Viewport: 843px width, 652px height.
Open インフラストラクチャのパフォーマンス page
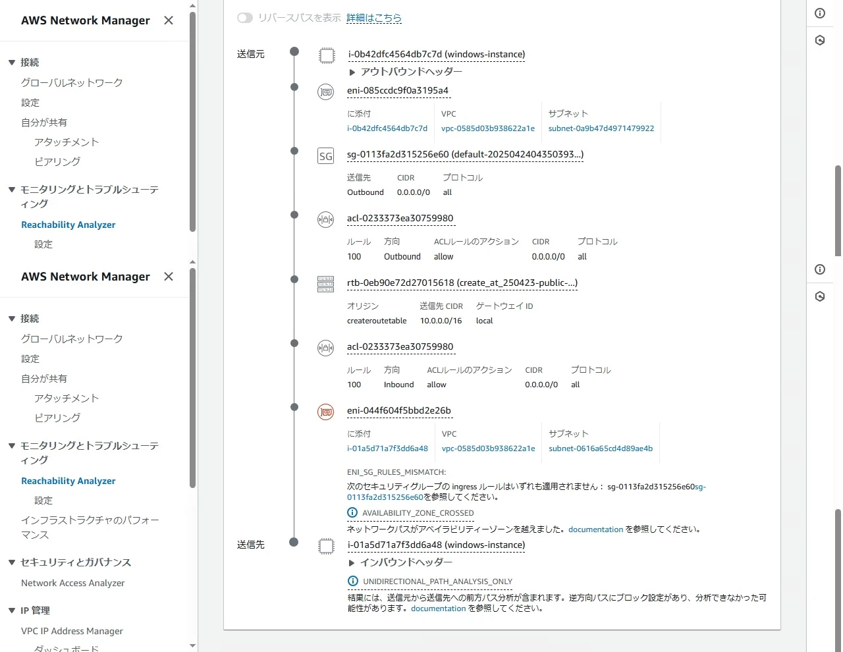point(90,528)
